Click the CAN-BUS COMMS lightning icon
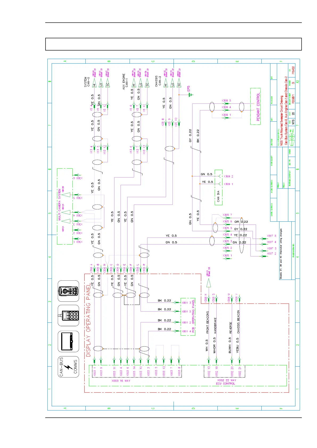Image resolution: width=317 pixels, height=448 pixels. click(68, 367)
